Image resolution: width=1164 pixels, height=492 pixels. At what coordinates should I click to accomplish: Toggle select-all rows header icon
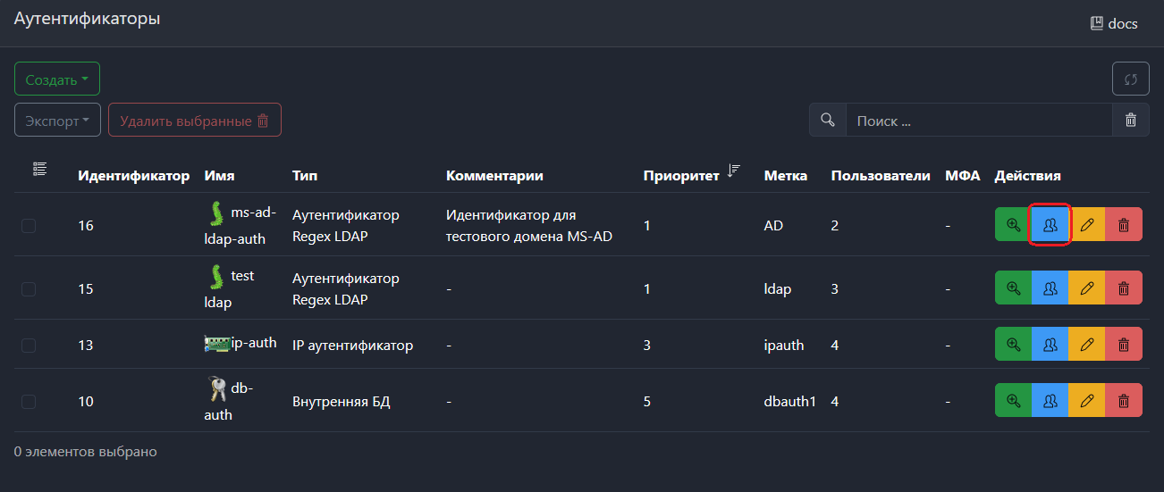[x=39, y=169]
